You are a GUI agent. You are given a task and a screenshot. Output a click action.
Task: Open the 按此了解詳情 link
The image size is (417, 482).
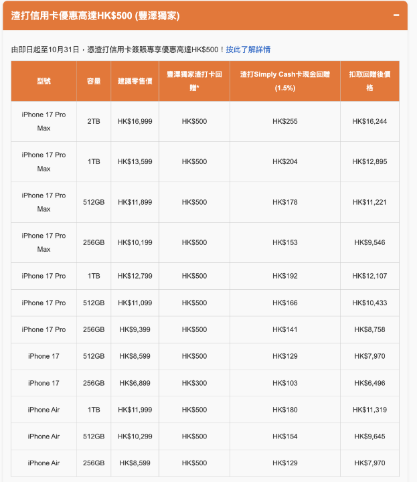pyautogui.click(x=248, y=50)
